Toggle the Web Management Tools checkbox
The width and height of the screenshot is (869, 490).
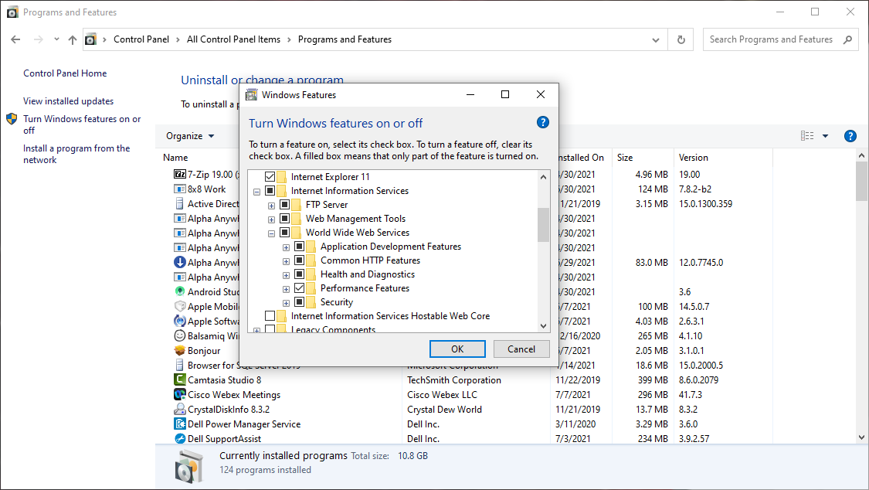284,219
